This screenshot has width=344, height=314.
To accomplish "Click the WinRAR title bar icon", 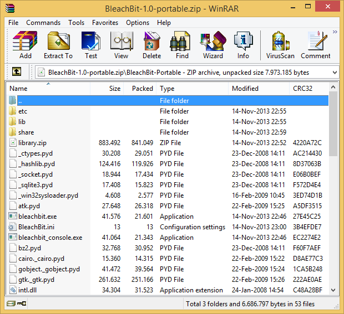I will click(10, 8).
